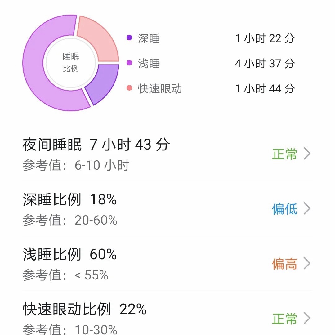Tap the 正常 status for REM ratio
335x335 pixels.
tap(284, 319)
